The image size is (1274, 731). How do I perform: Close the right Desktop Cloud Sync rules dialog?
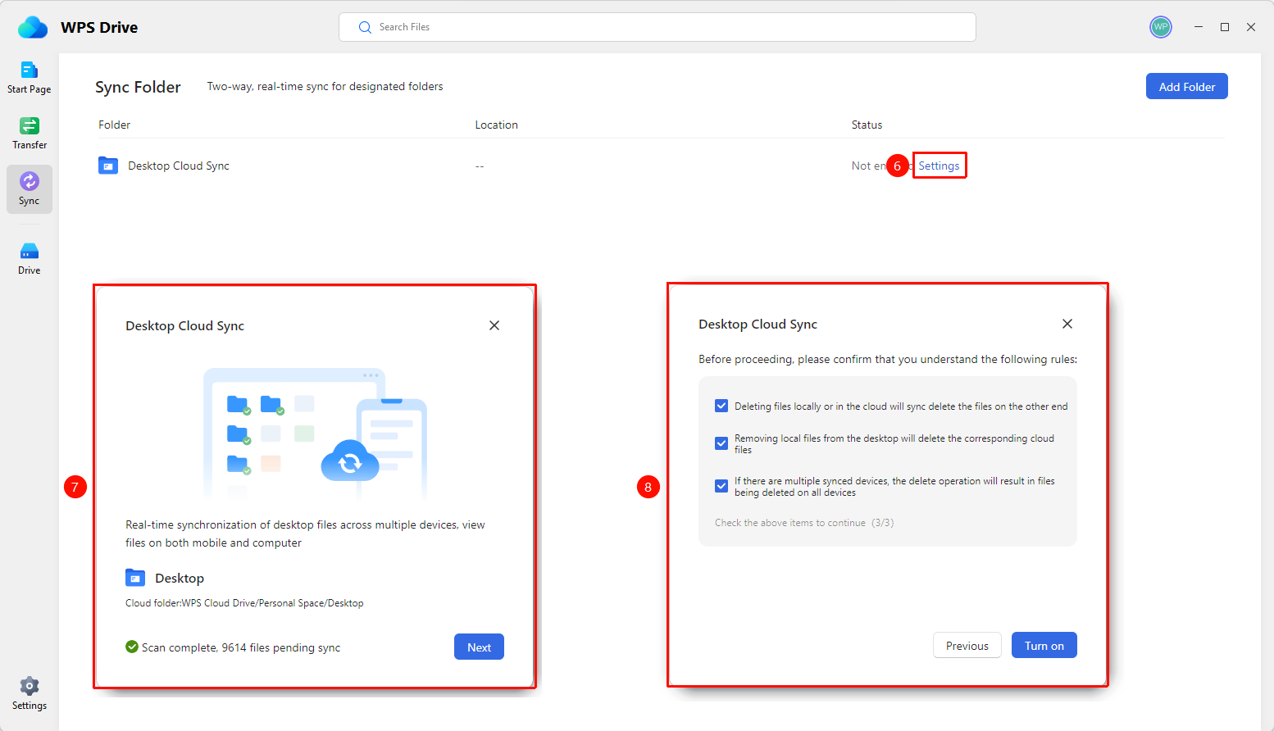click(1067, 324)
